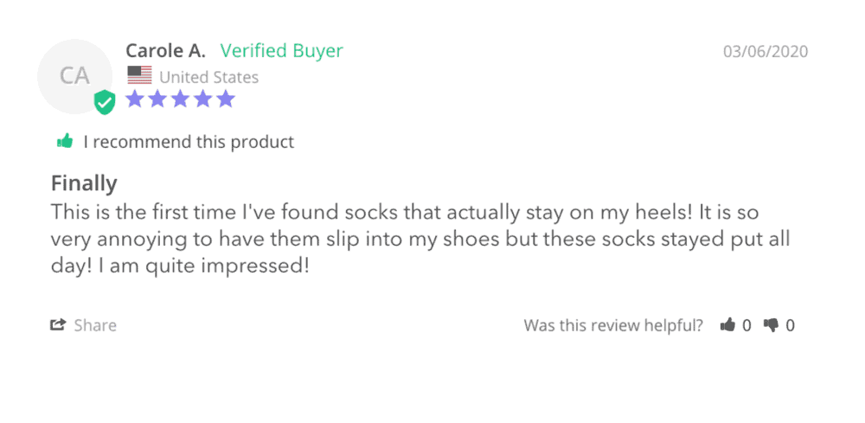Open the Share link
Image resolution: width=865 pixels, height=423 pixels.
(94, 325)
